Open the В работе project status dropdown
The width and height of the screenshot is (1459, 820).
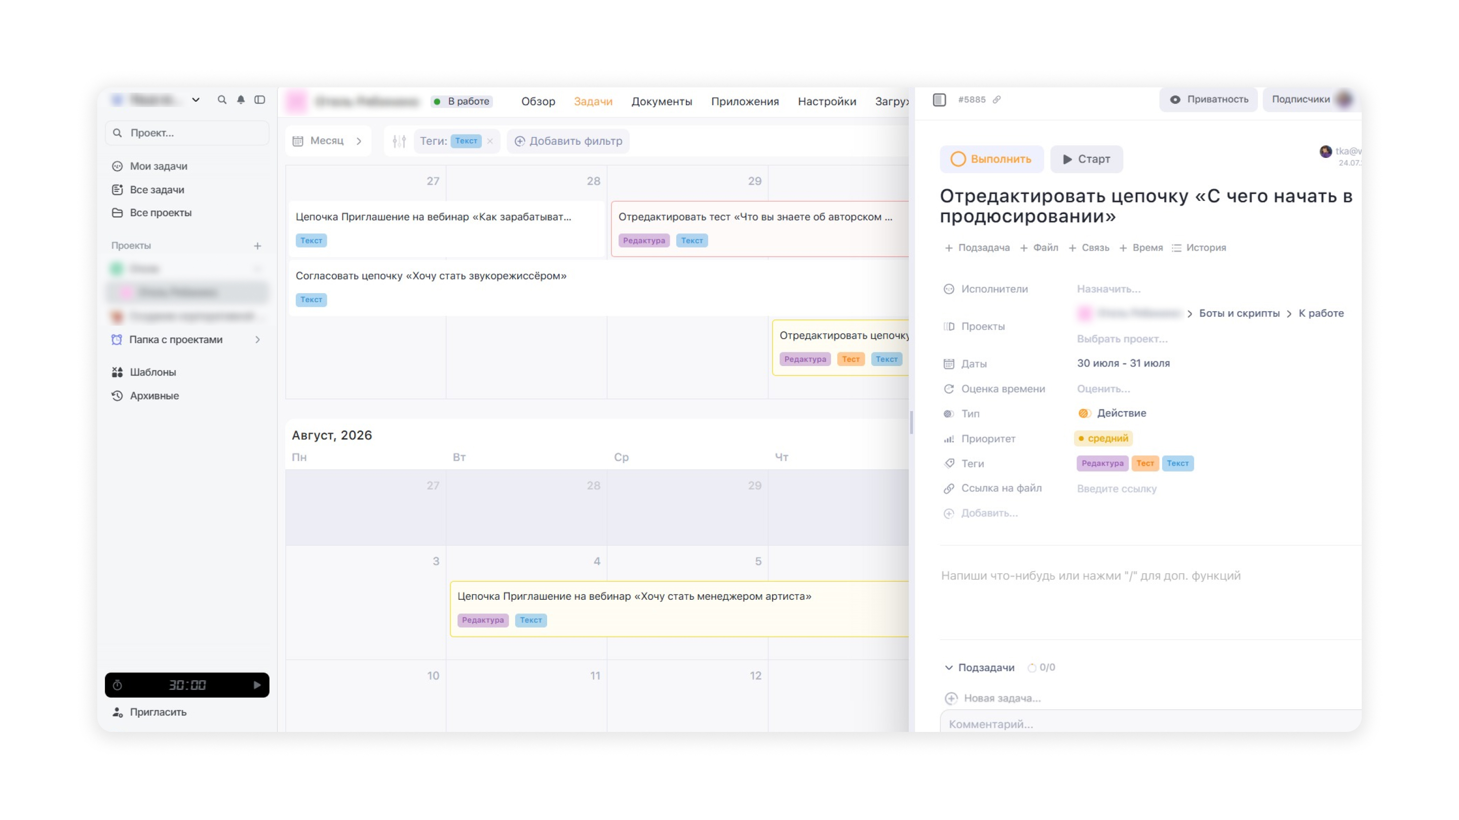point(462,101)
